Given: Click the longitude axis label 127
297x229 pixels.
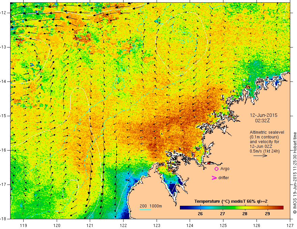Looking at the screenshot, I should coord(290,225).
